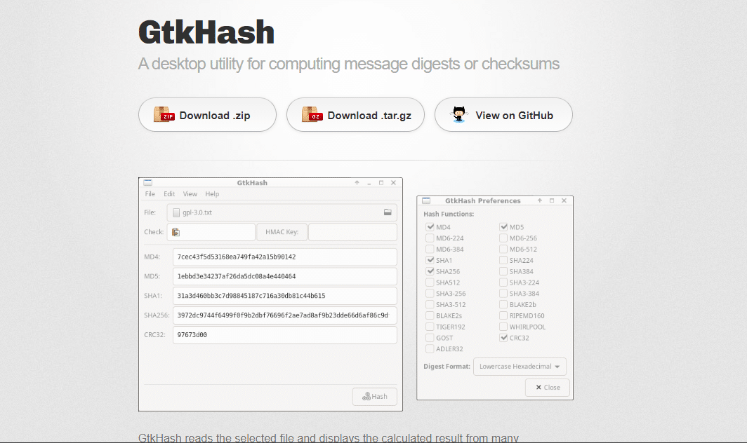
Task: Click the HMAC Key text entry field
Action: pos(352,232)
